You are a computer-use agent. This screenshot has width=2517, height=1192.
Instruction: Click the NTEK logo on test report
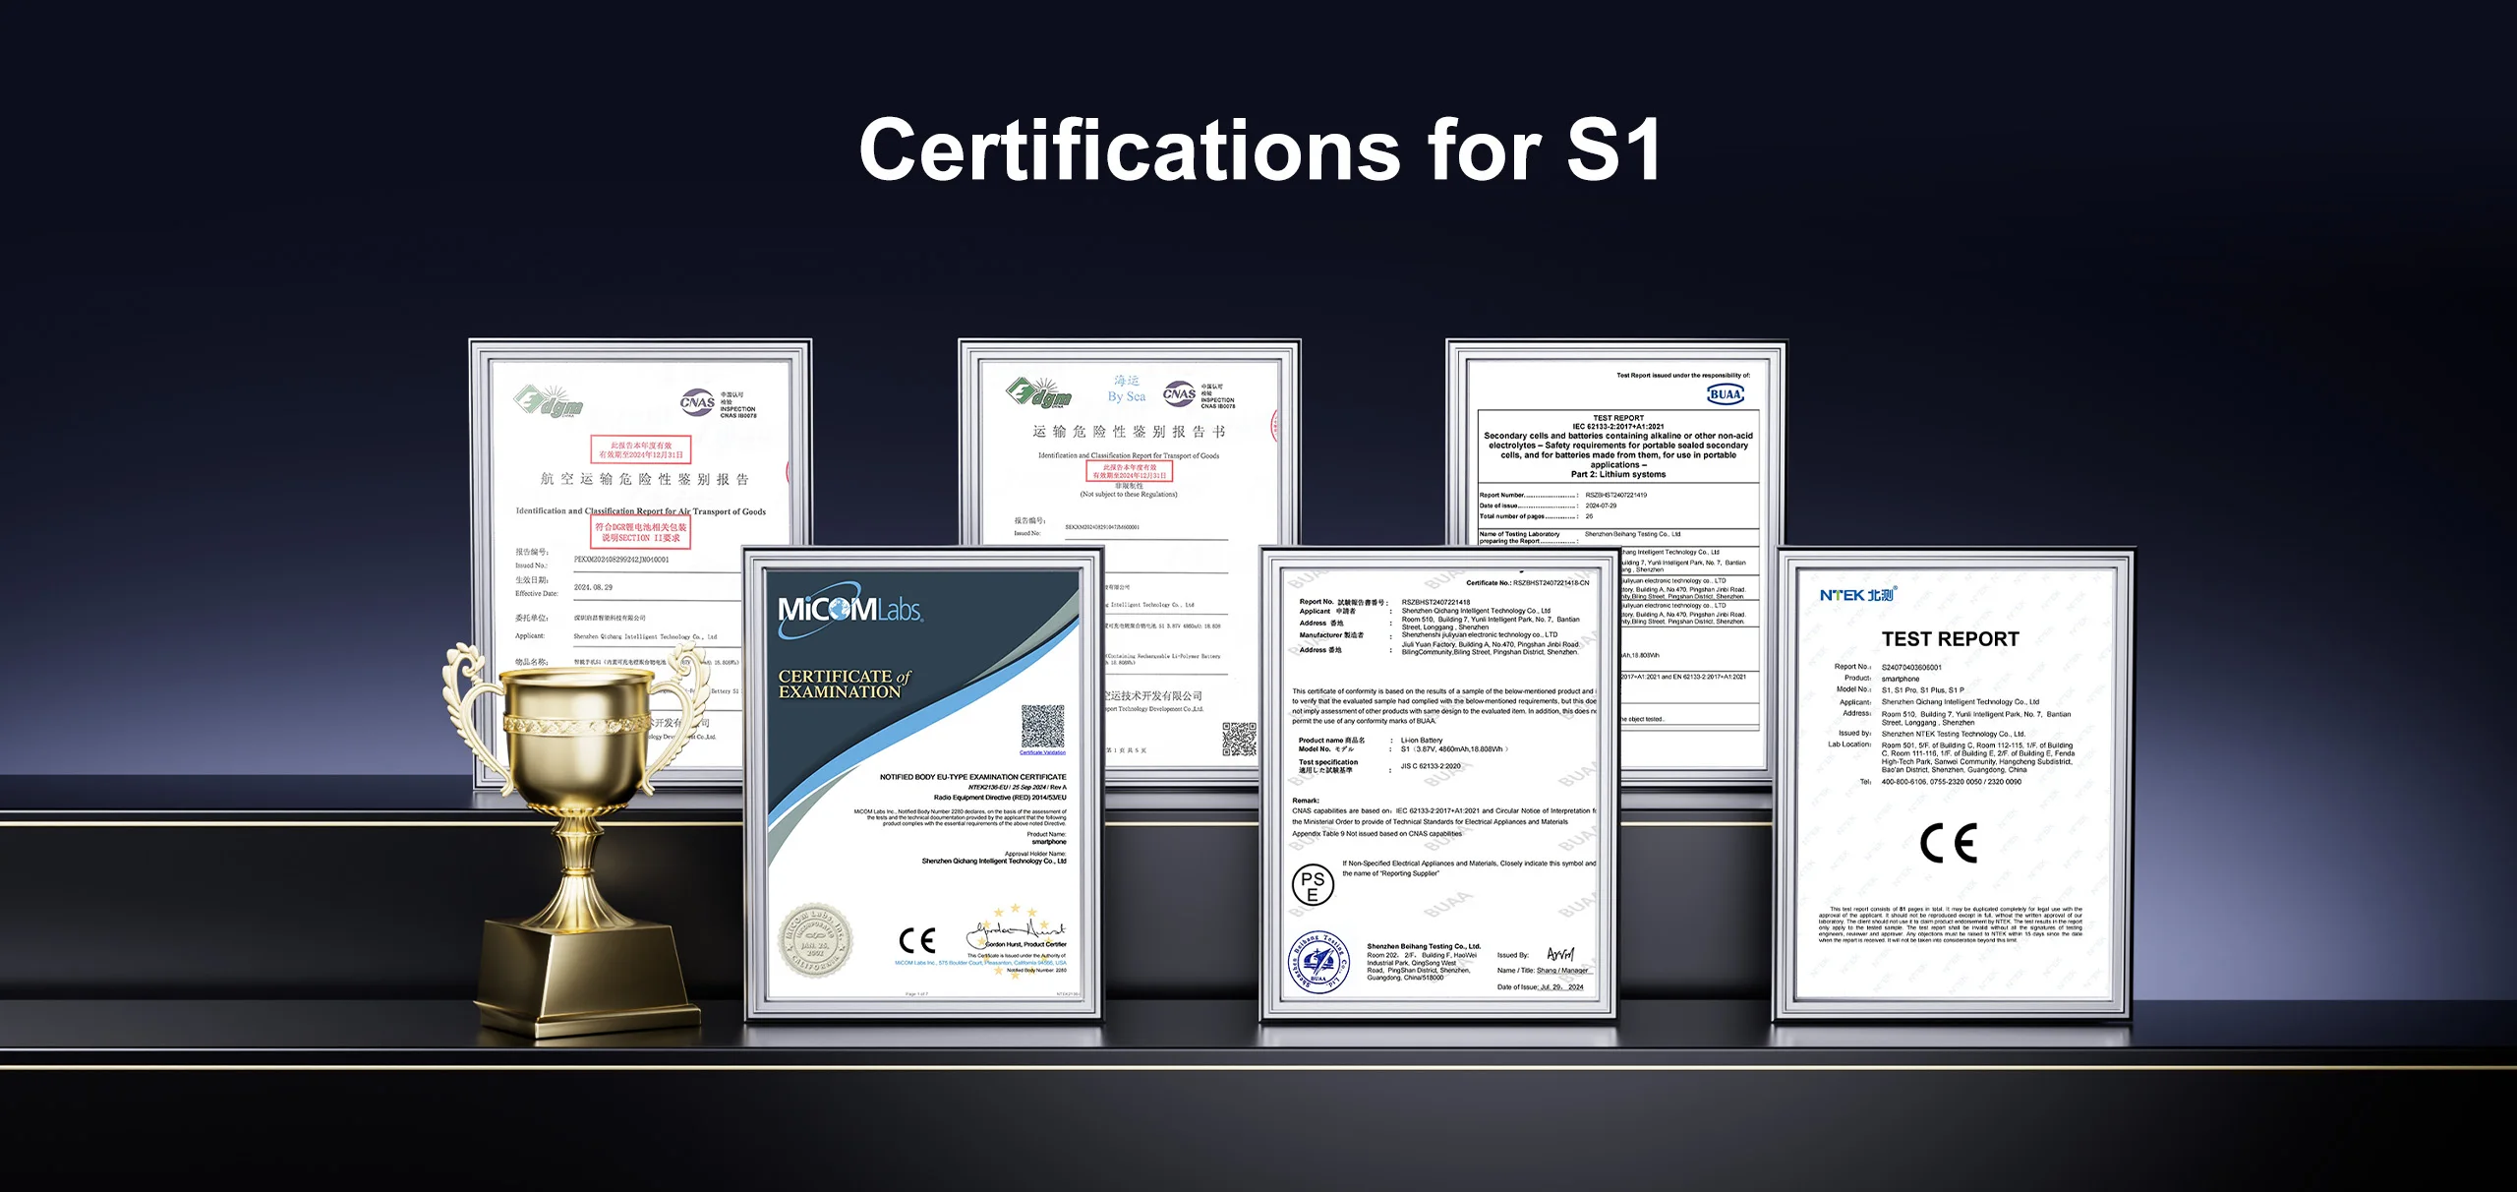pos(1856,595)
